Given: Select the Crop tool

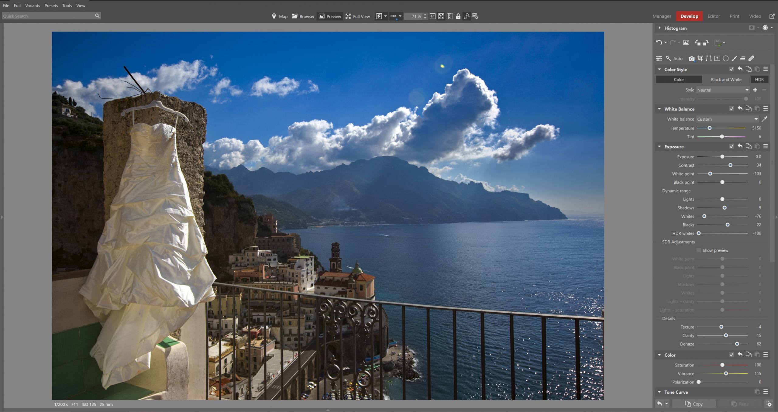Looking at the screenshot, I should tap(701, 58).
